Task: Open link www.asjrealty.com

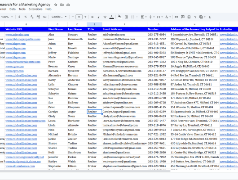Action: click(17, 35)
